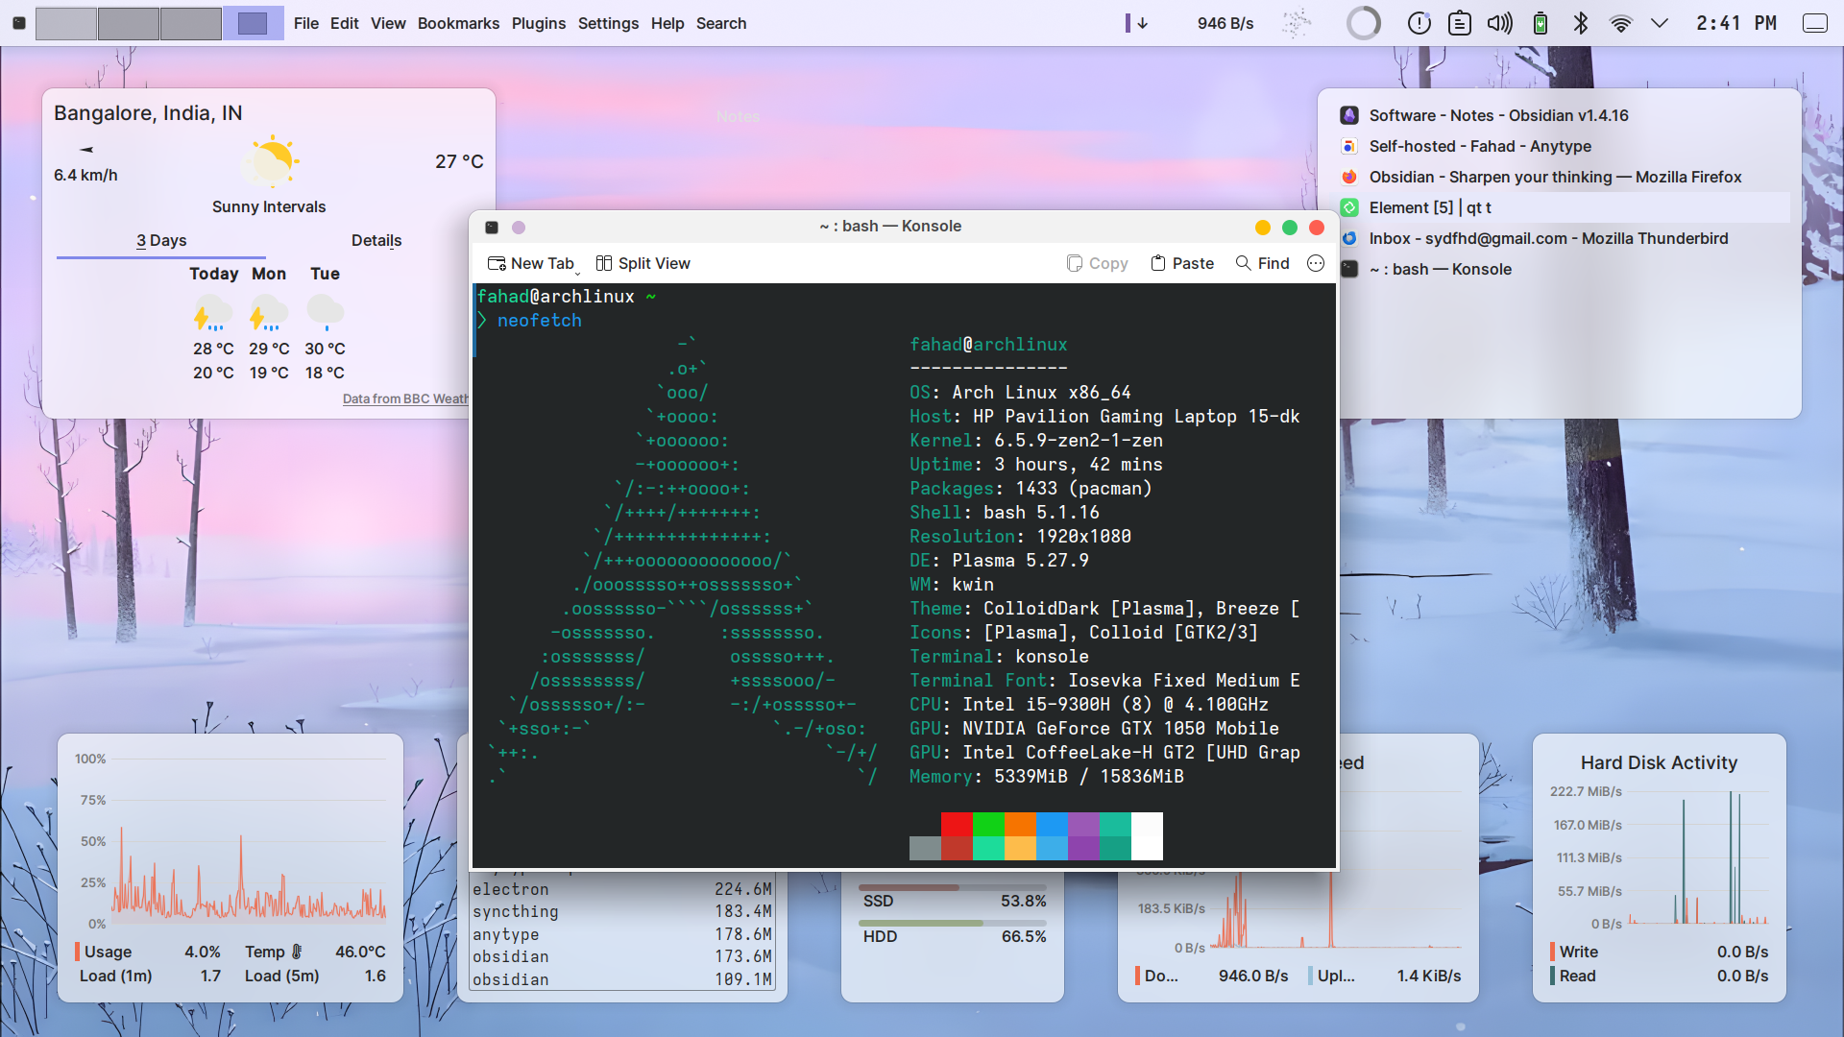1844x1037 pixels.
Task: Click the syncthing row in the process list
Action: tap(622, 911)
